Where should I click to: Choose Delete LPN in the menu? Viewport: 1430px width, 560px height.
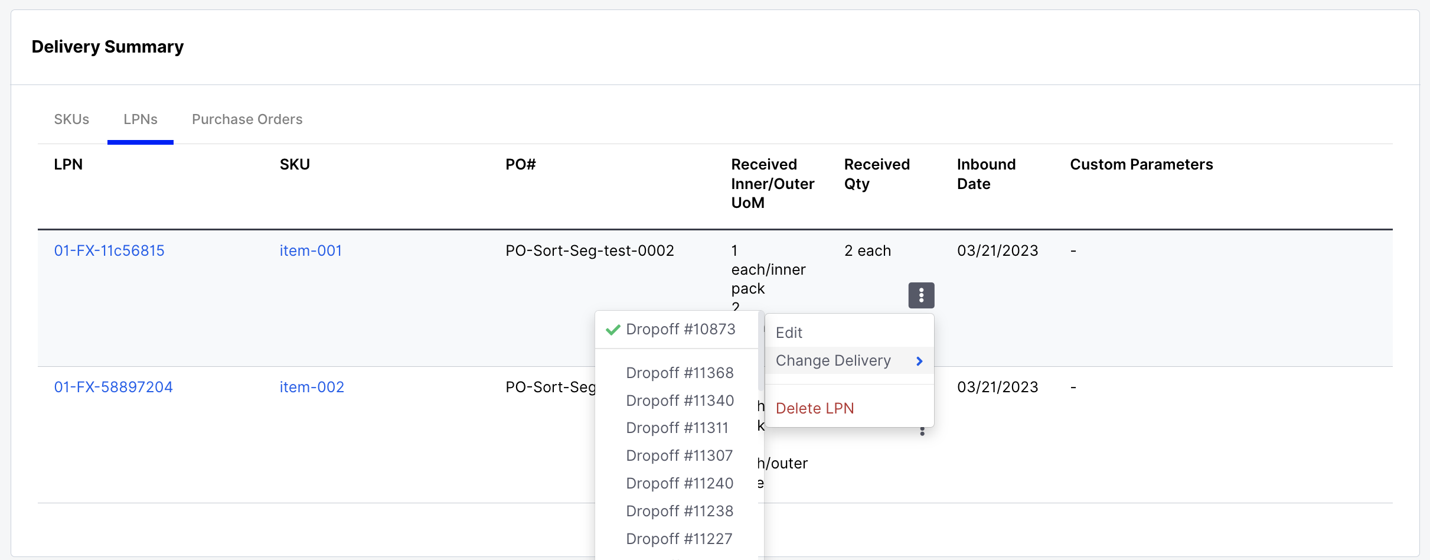(x=815, y=408)
